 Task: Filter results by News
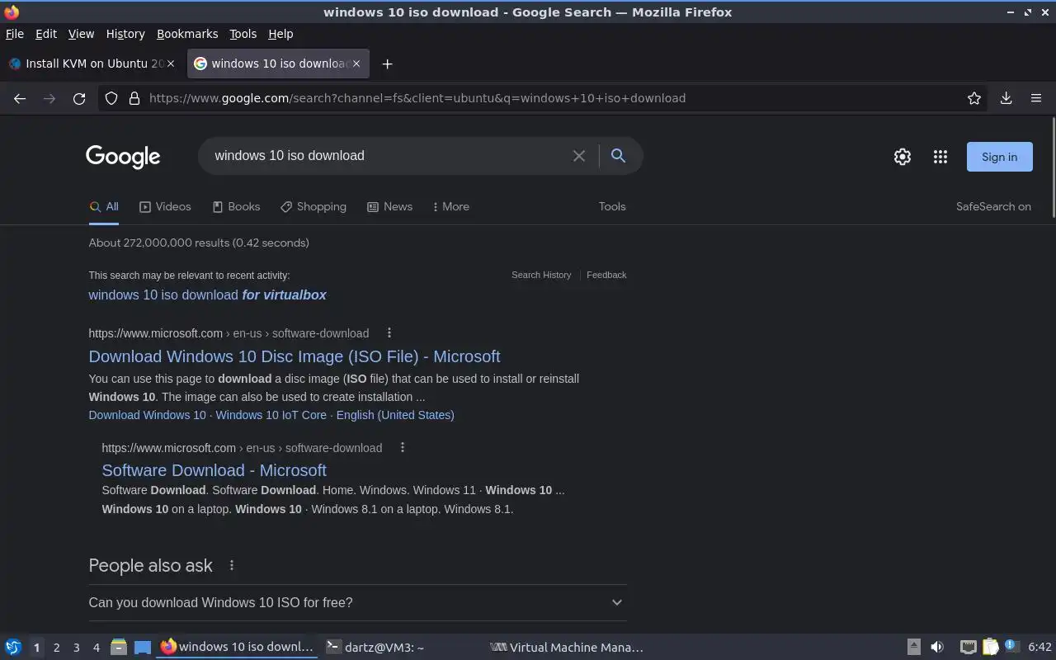click(389, 207)
